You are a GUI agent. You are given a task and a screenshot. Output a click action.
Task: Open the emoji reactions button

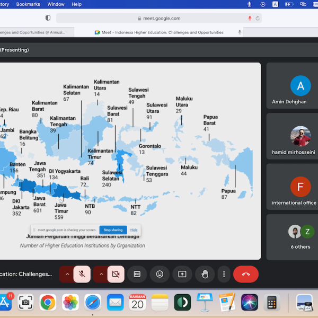pyautogui.click(x=159, y=274)
